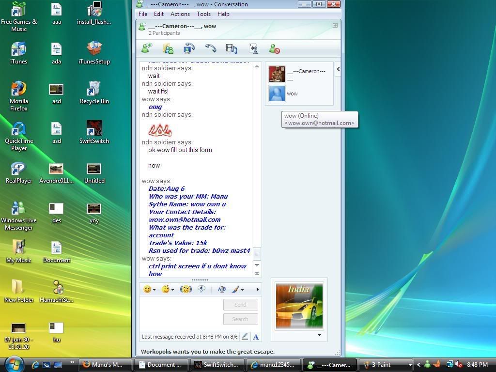Switch to SwiftSwitch taskbar button

217,365
